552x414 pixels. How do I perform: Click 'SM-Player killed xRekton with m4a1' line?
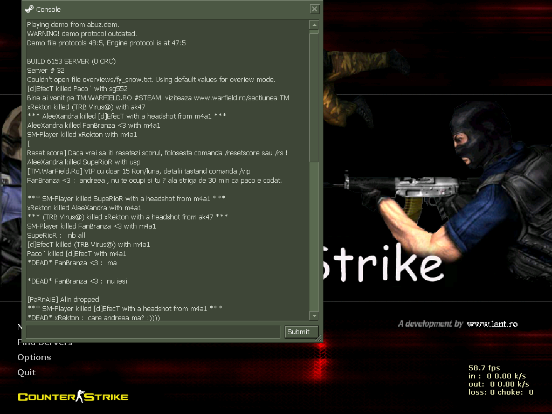82,134
